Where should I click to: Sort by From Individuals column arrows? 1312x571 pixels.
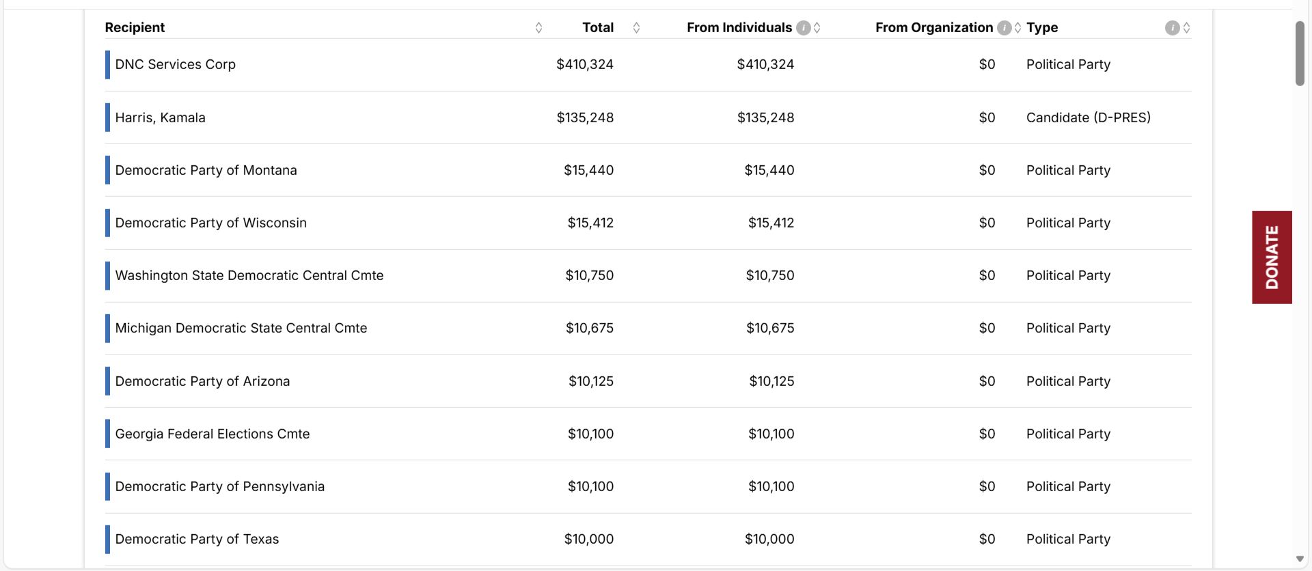pos(817,28)
